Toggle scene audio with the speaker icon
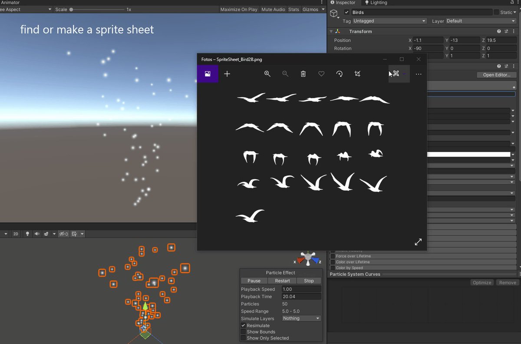This screenshot has width=521, height=344. [37, 234]
